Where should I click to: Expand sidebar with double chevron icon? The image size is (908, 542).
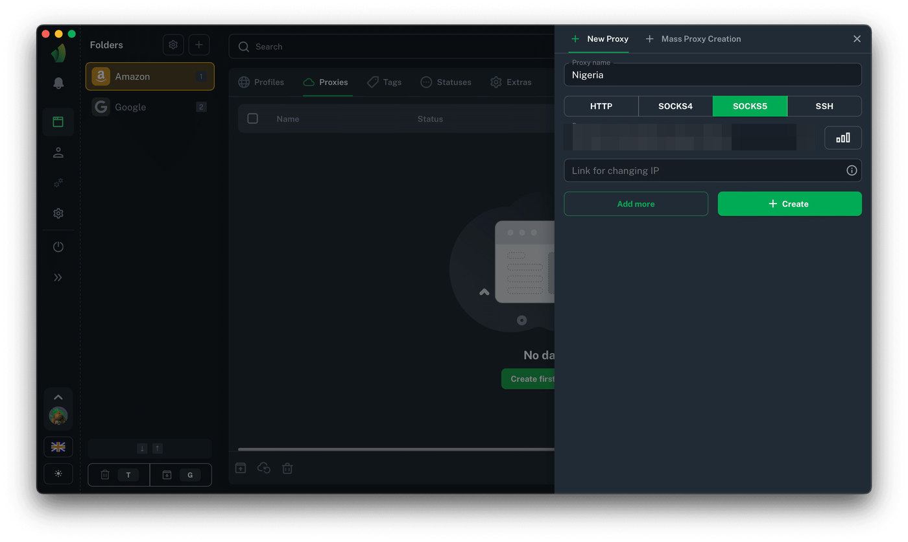click(x=58, y=277)
